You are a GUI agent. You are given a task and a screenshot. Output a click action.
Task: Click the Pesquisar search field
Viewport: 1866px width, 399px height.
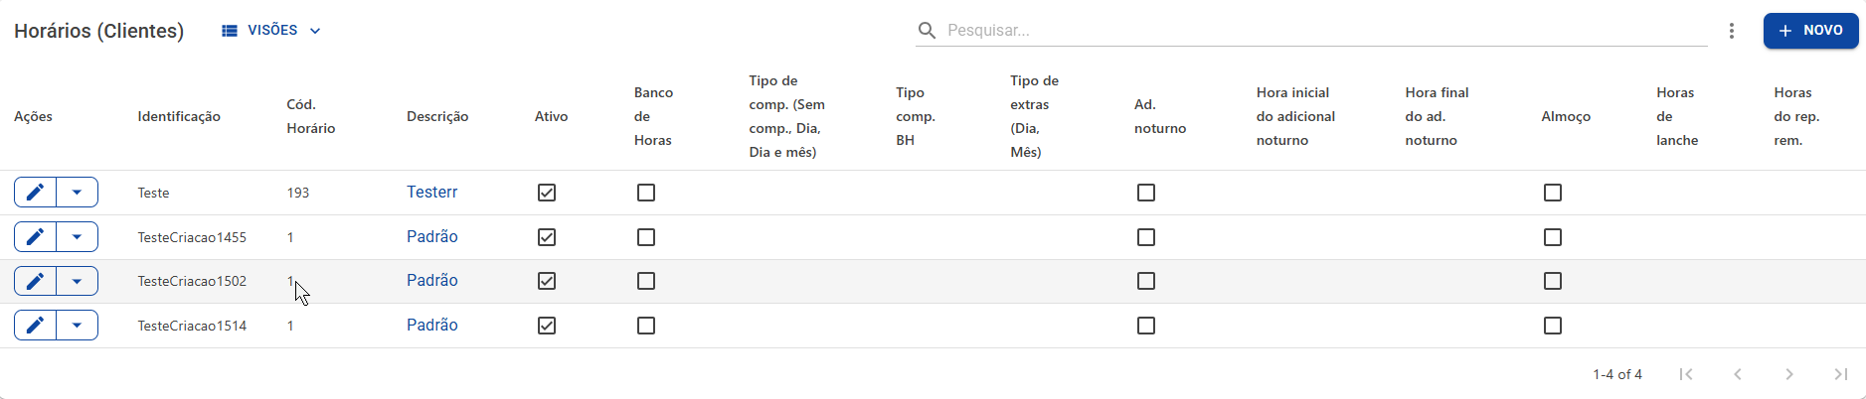(x=1322, y=31)
